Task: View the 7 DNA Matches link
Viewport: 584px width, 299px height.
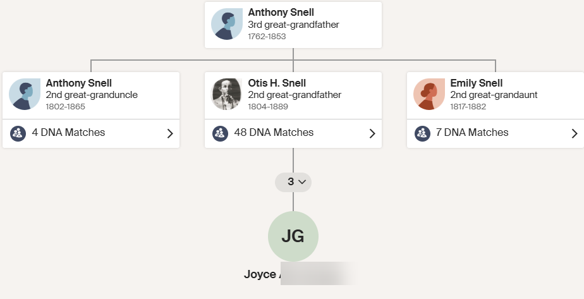Action: pos(472,133)
